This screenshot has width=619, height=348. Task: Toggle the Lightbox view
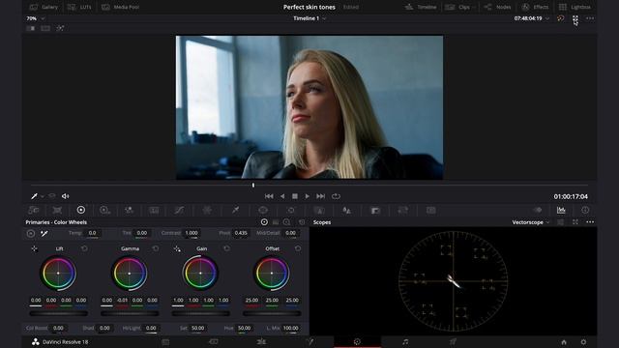click(575, 7)
